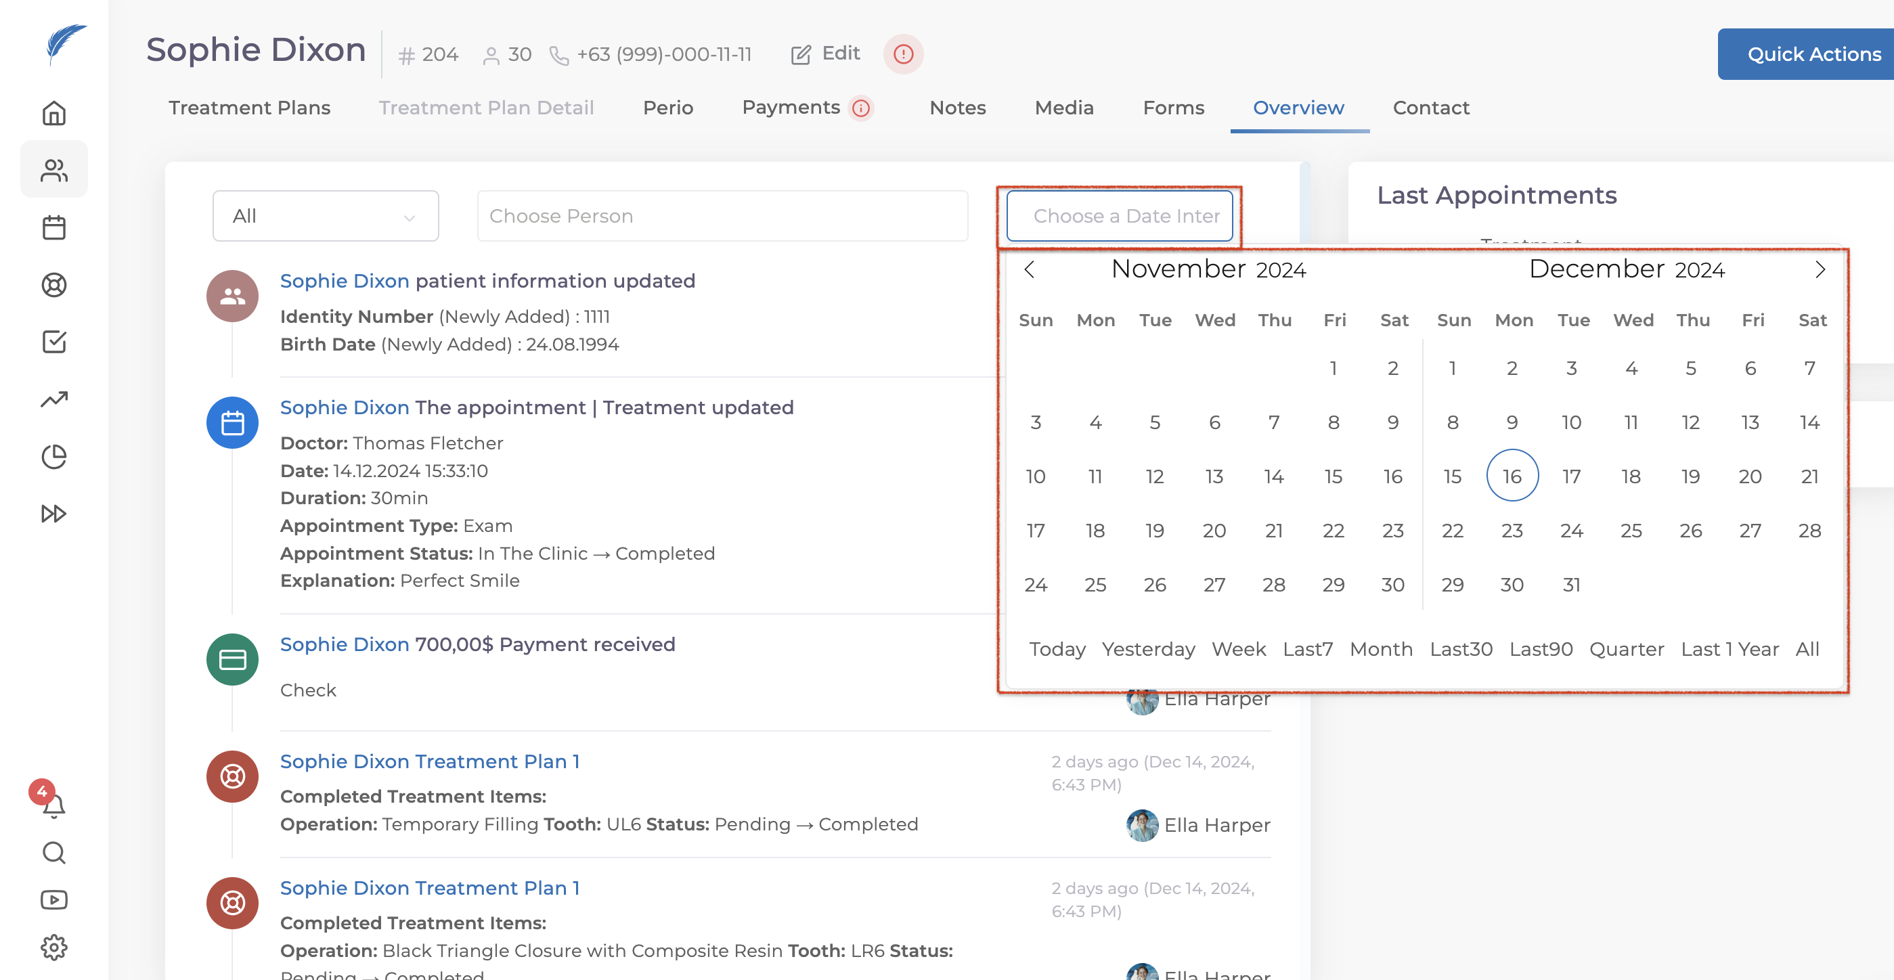
Task: Select the Last30 date preset
Action: tap(1460, 649)
